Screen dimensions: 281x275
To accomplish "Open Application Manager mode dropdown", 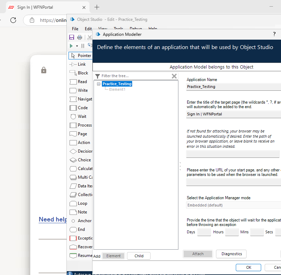I will (234, 205).
